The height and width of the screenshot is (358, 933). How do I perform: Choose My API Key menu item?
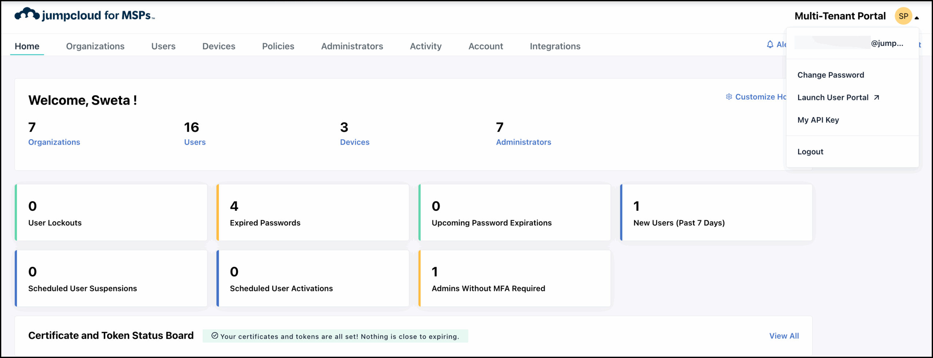pyautogui.click(x=818, y=120)
